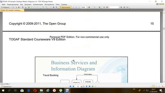165x93 pixels.
Task: Expand the zoom percentage dropdown
Action: [87, 7]
